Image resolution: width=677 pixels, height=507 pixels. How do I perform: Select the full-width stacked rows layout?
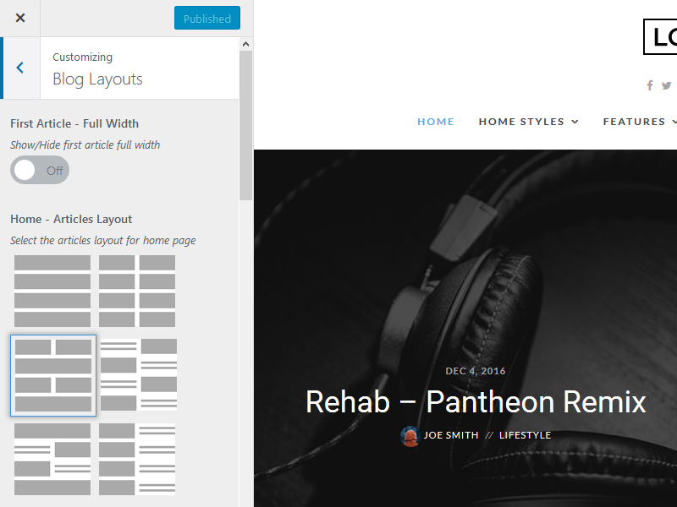52,291
